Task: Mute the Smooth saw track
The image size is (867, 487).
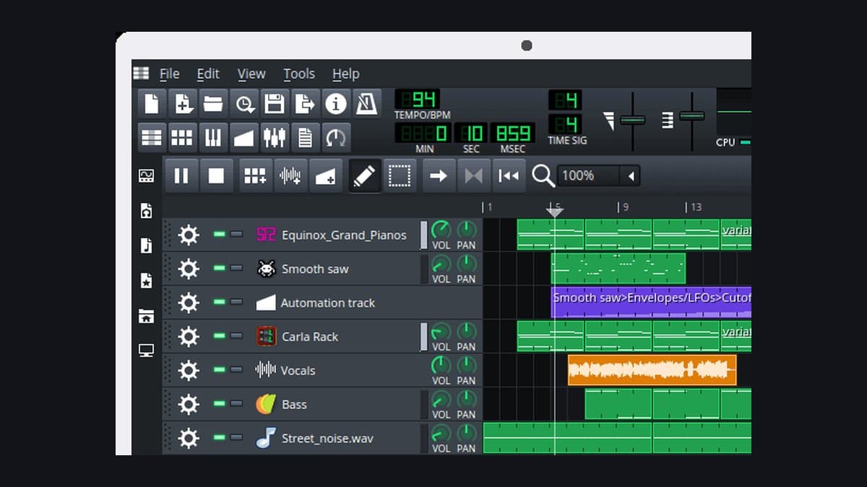Action: tap(219, 268)
